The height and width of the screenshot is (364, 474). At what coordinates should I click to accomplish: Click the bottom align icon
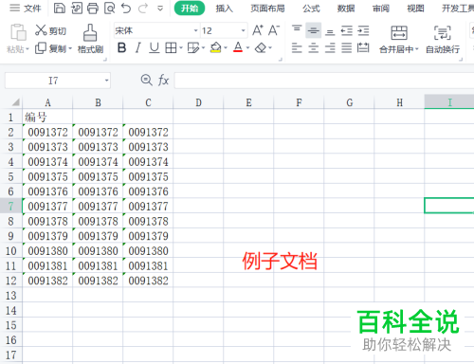330,31
